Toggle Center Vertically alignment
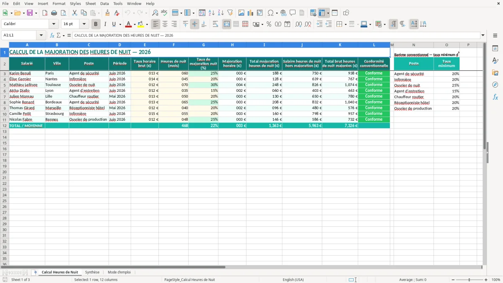The width and height of the screenshot is (503, 283). tap(194, 24)
